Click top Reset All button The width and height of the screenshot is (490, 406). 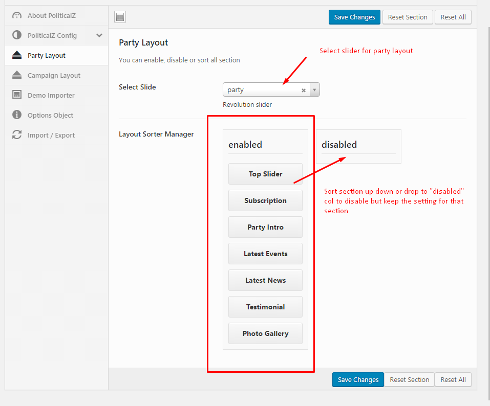tap(453, 17)
